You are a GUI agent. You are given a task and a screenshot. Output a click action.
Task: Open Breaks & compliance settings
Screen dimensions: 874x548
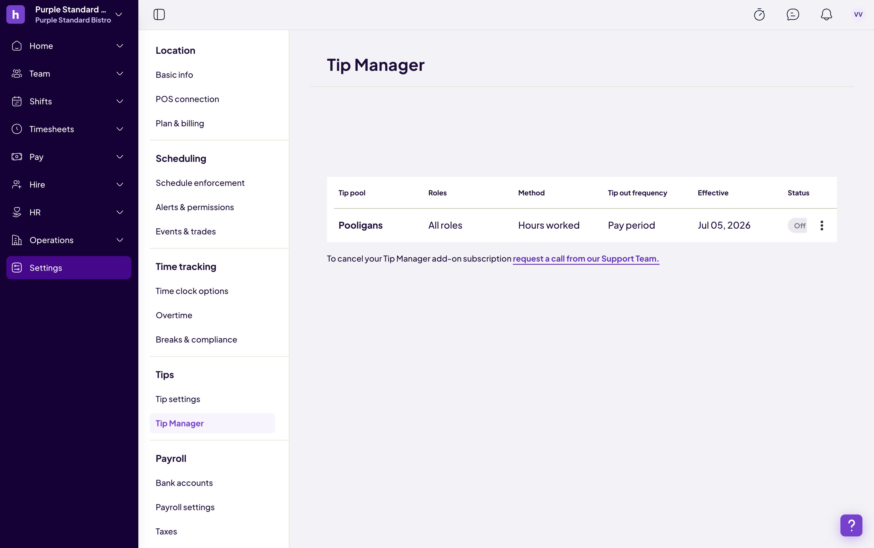[x=196, y=340]
